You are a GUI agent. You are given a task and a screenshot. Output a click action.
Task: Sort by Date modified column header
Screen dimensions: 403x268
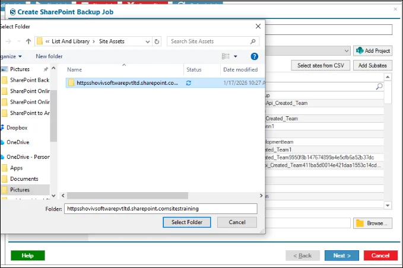(240, 69)
